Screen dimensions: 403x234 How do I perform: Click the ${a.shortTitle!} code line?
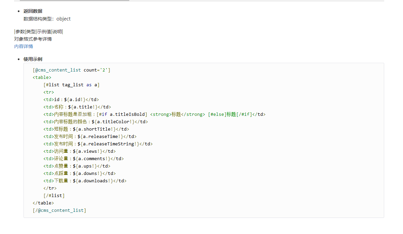coord(86,129)
